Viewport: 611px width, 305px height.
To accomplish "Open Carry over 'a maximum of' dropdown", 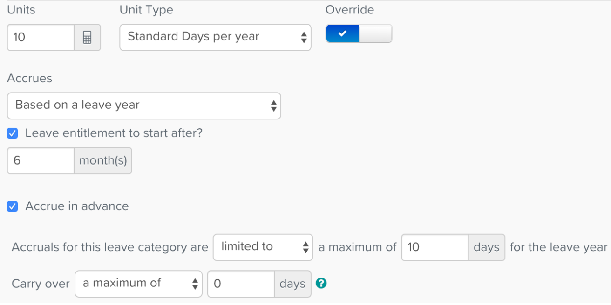I will pos(138,284).
